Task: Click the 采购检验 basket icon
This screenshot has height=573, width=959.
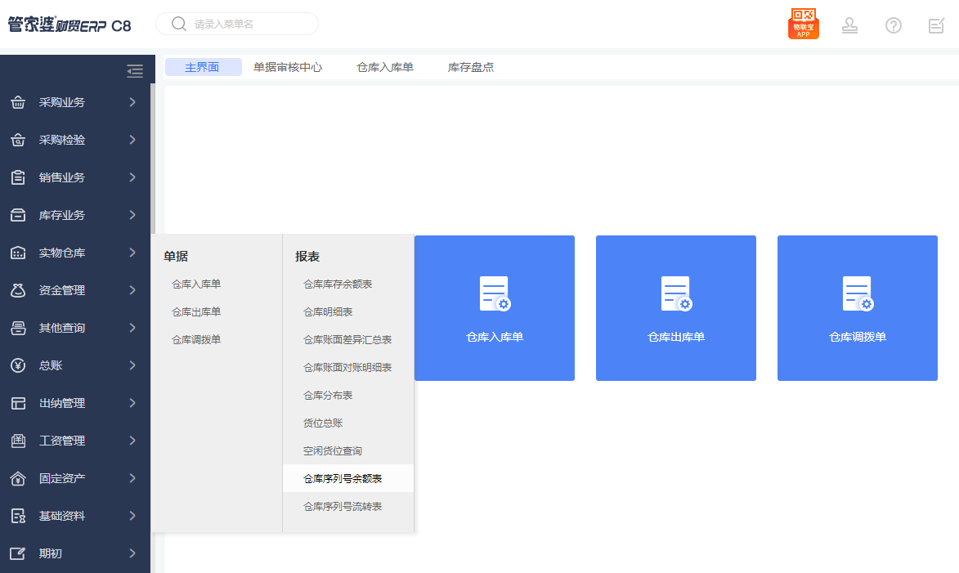Action: (x=18, y=140)
